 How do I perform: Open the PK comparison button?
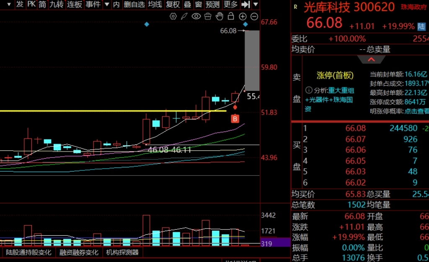pyautogui.click(x=31, y=4)
